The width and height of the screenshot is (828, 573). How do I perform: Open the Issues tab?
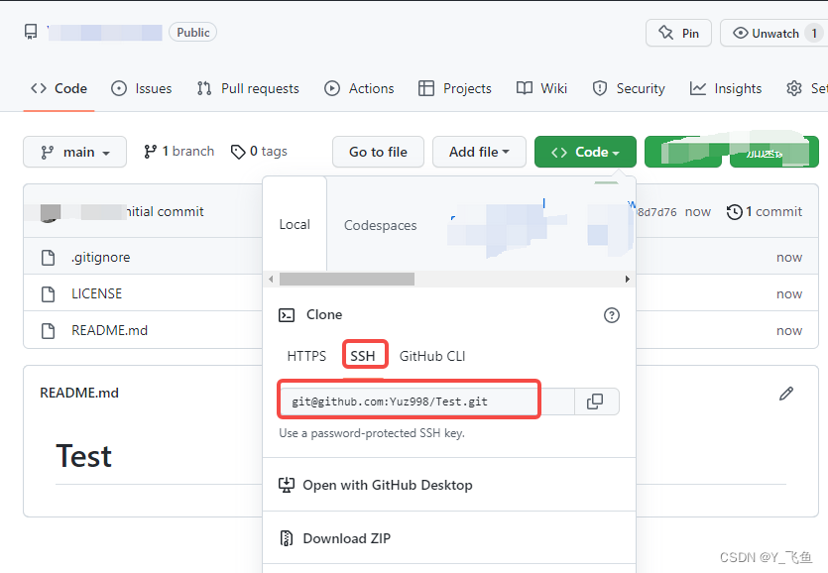142,88
